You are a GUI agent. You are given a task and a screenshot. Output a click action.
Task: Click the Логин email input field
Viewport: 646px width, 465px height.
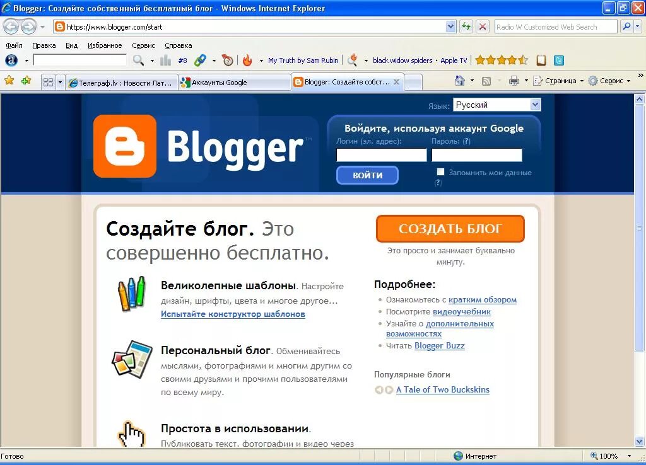pos(382,155)
